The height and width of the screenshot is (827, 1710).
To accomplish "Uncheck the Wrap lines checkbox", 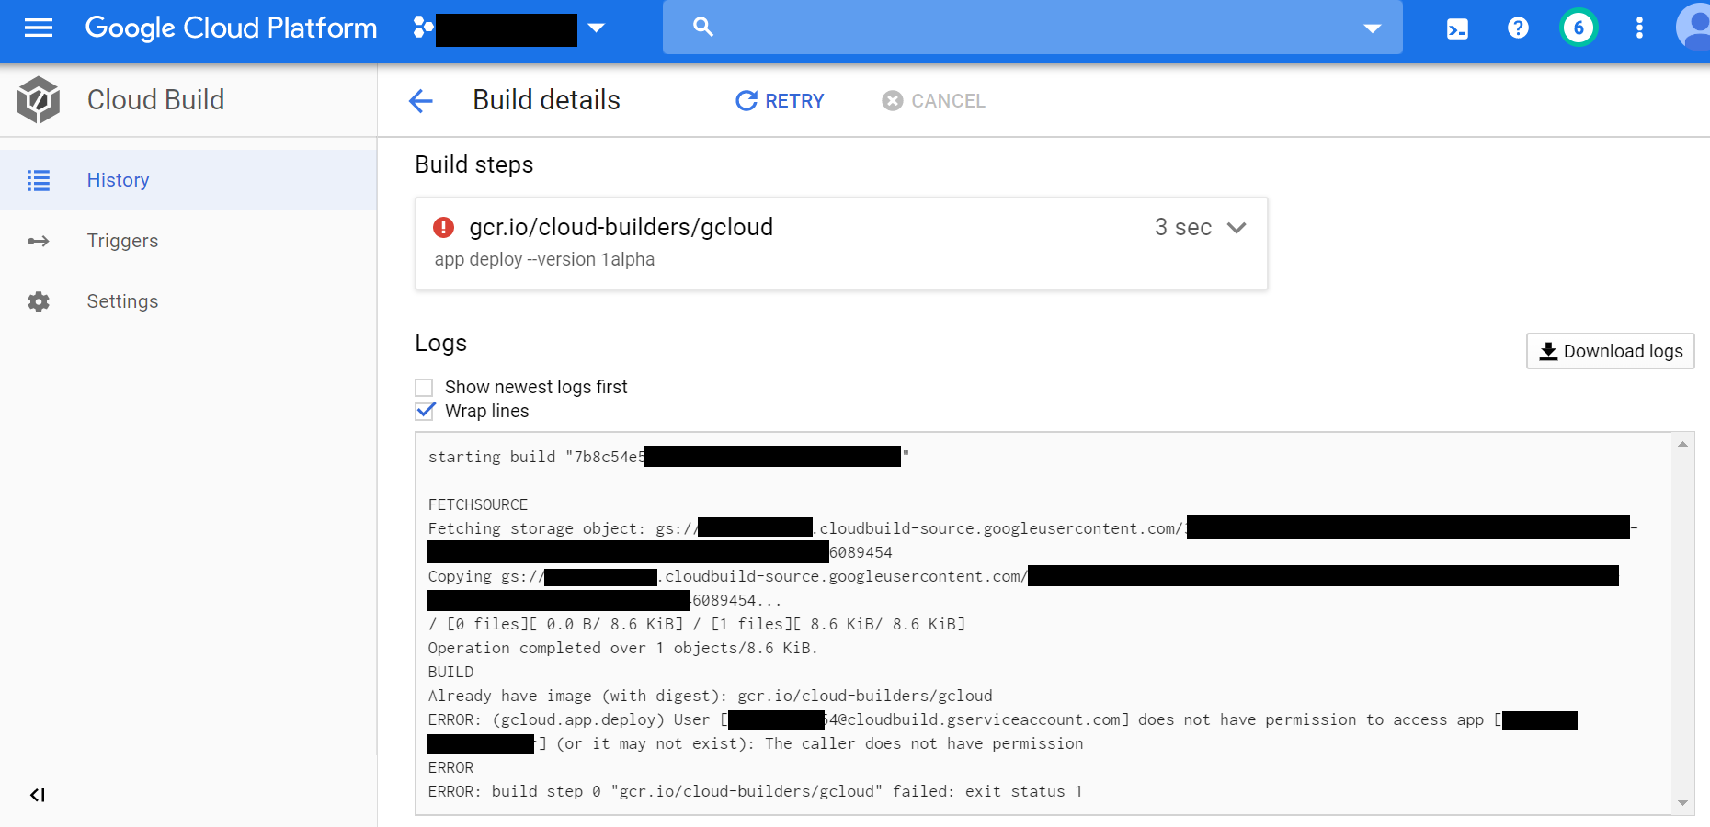I will (x=424, y=411).
